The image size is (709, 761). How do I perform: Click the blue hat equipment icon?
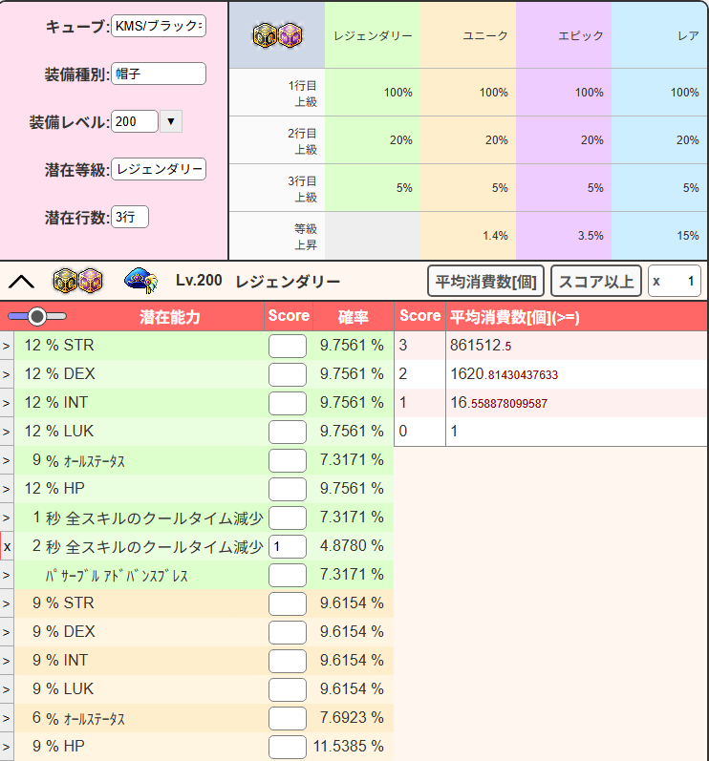[140, 281]
